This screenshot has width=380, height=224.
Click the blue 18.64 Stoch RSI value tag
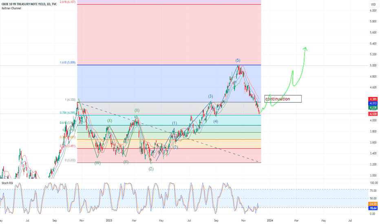(x=373, y=208)
